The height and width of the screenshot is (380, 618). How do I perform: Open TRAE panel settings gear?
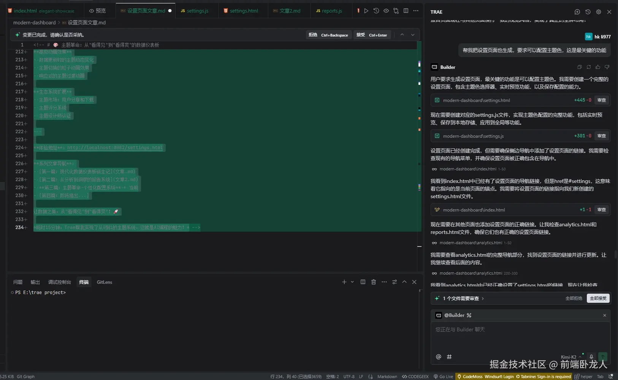coord(598,12)
